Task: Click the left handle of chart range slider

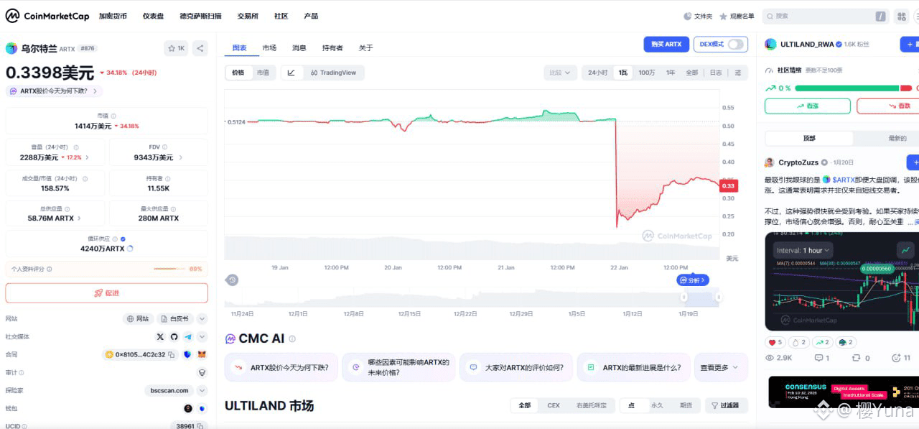Action: click(x=684, y=296)
